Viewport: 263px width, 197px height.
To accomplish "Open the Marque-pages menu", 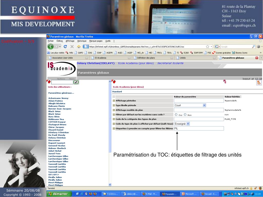I will click(x=96, y=41).
